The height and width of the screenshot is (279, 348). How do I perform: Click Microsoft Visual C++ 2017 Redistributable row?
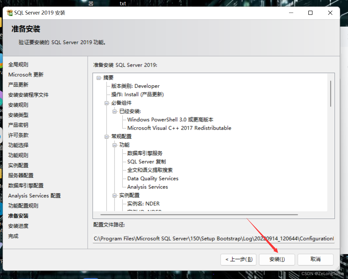[x=179, y=128]
